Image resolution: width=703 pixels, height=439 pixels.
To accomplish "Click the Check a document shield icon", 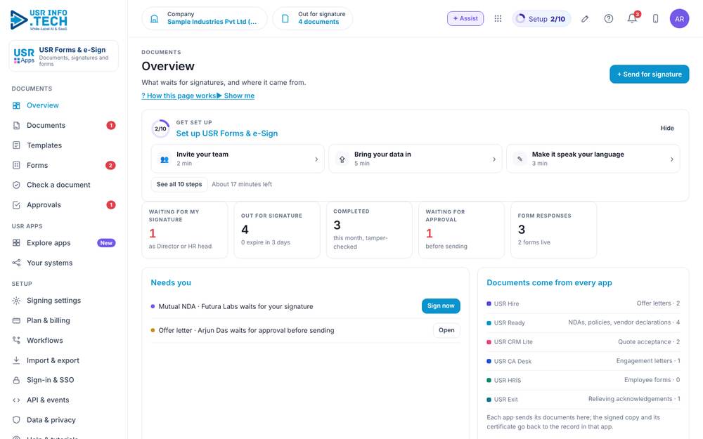I will (17, 185).
